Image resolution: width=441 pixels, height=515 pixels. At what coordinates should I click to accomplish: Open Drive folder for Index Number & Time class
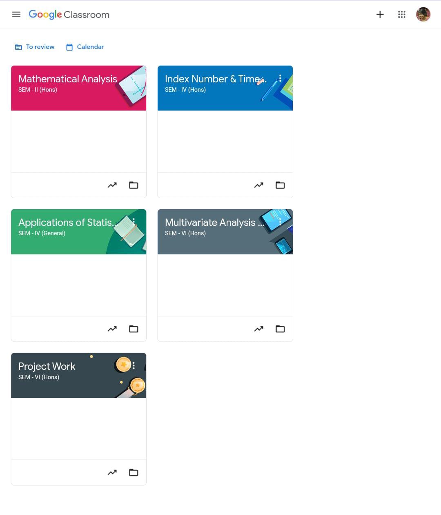coord(280,185)
